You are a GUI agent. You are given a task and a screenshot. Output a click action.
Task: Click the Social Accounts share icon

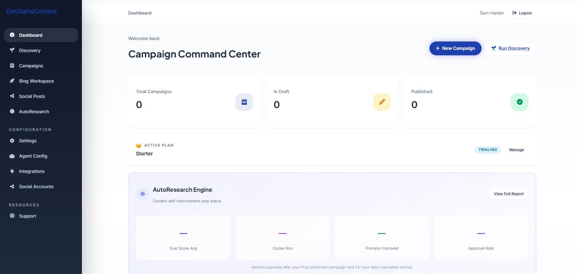click(12, 186)
